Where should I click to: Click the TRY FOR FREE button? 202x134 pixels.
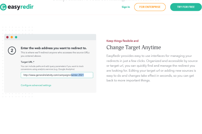coord(186,7)
